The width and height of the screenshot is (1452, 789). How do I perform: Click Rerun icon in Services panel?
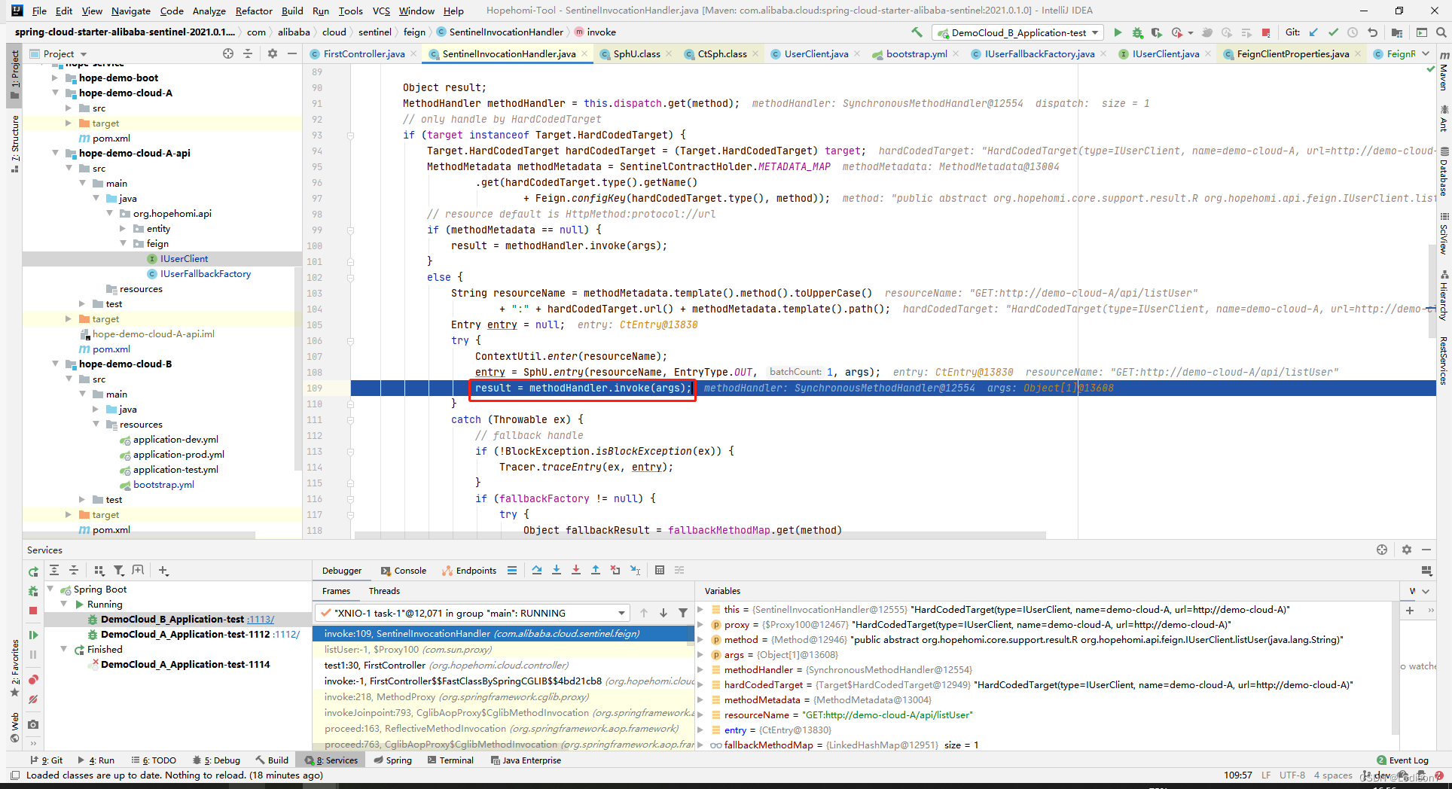tap(33, 572)
